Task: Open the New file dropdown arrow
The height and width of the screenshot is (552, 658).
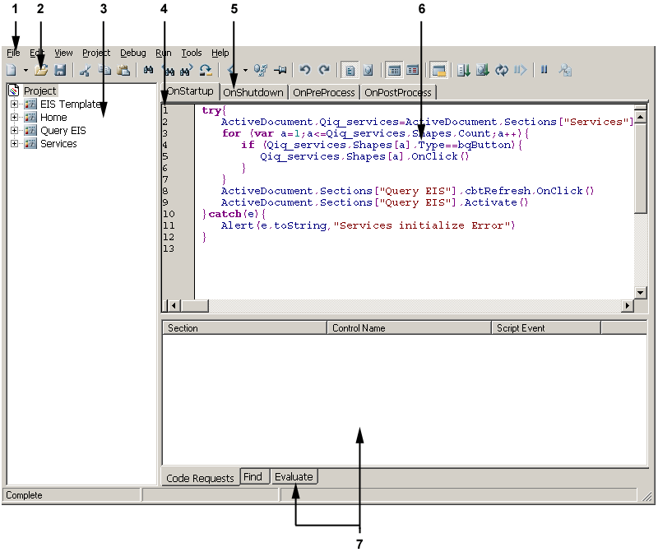Action: click(25, 69)
